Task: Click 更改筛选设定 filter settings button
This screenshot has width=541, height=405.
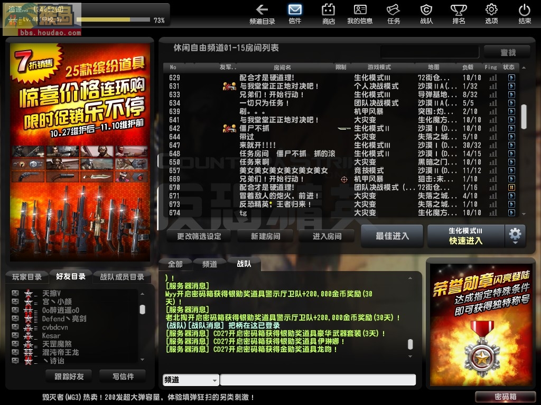Action: click(199, 236)
